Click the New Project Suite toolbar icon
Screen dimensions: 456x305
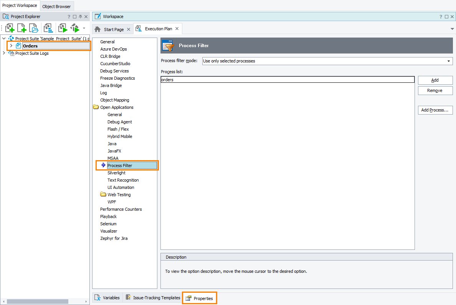click(10, 28)
